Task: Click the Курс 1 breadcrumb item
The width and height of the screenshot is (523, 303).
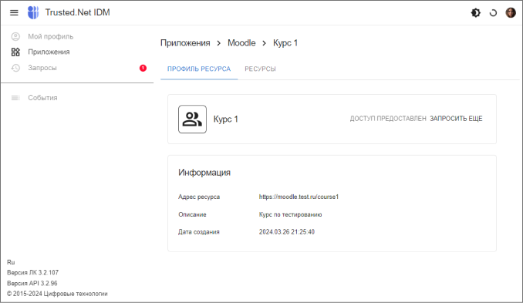Action: (285, 43)
